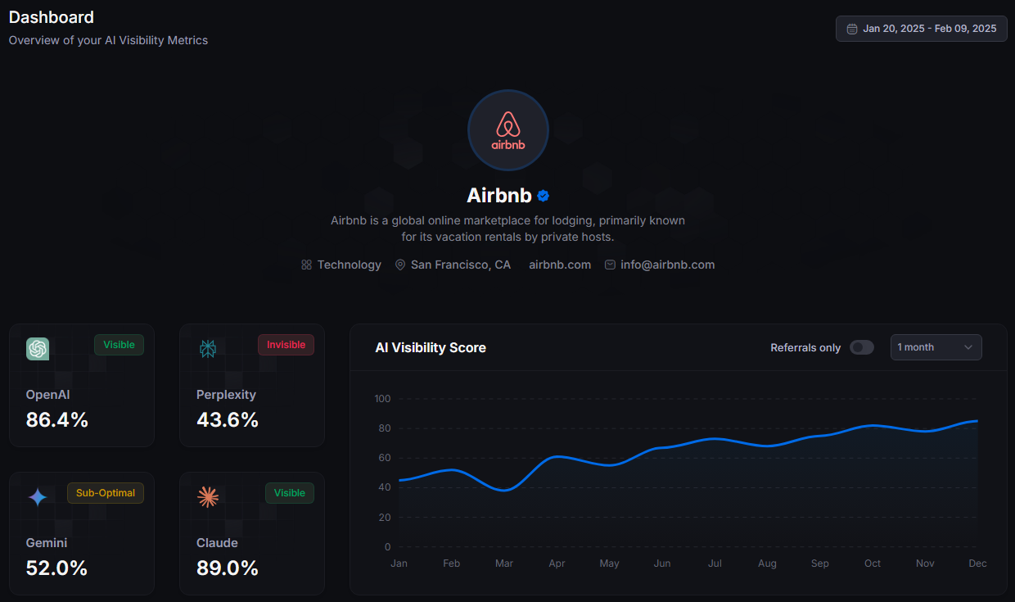Image resolution: width=1015 pixels, height=602 pixels.
Task: Click the OpenAI card title
Action: click(47, 395)
